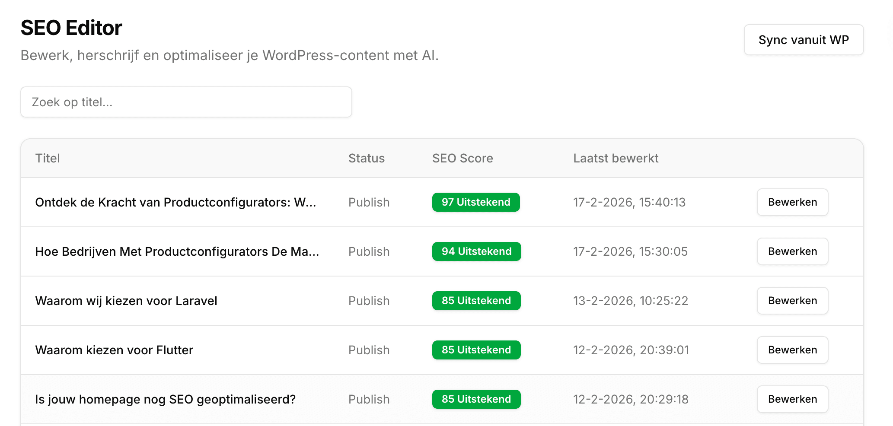
Task: Edit the Is jouw homepage SEO post
Action: [792, 399]
